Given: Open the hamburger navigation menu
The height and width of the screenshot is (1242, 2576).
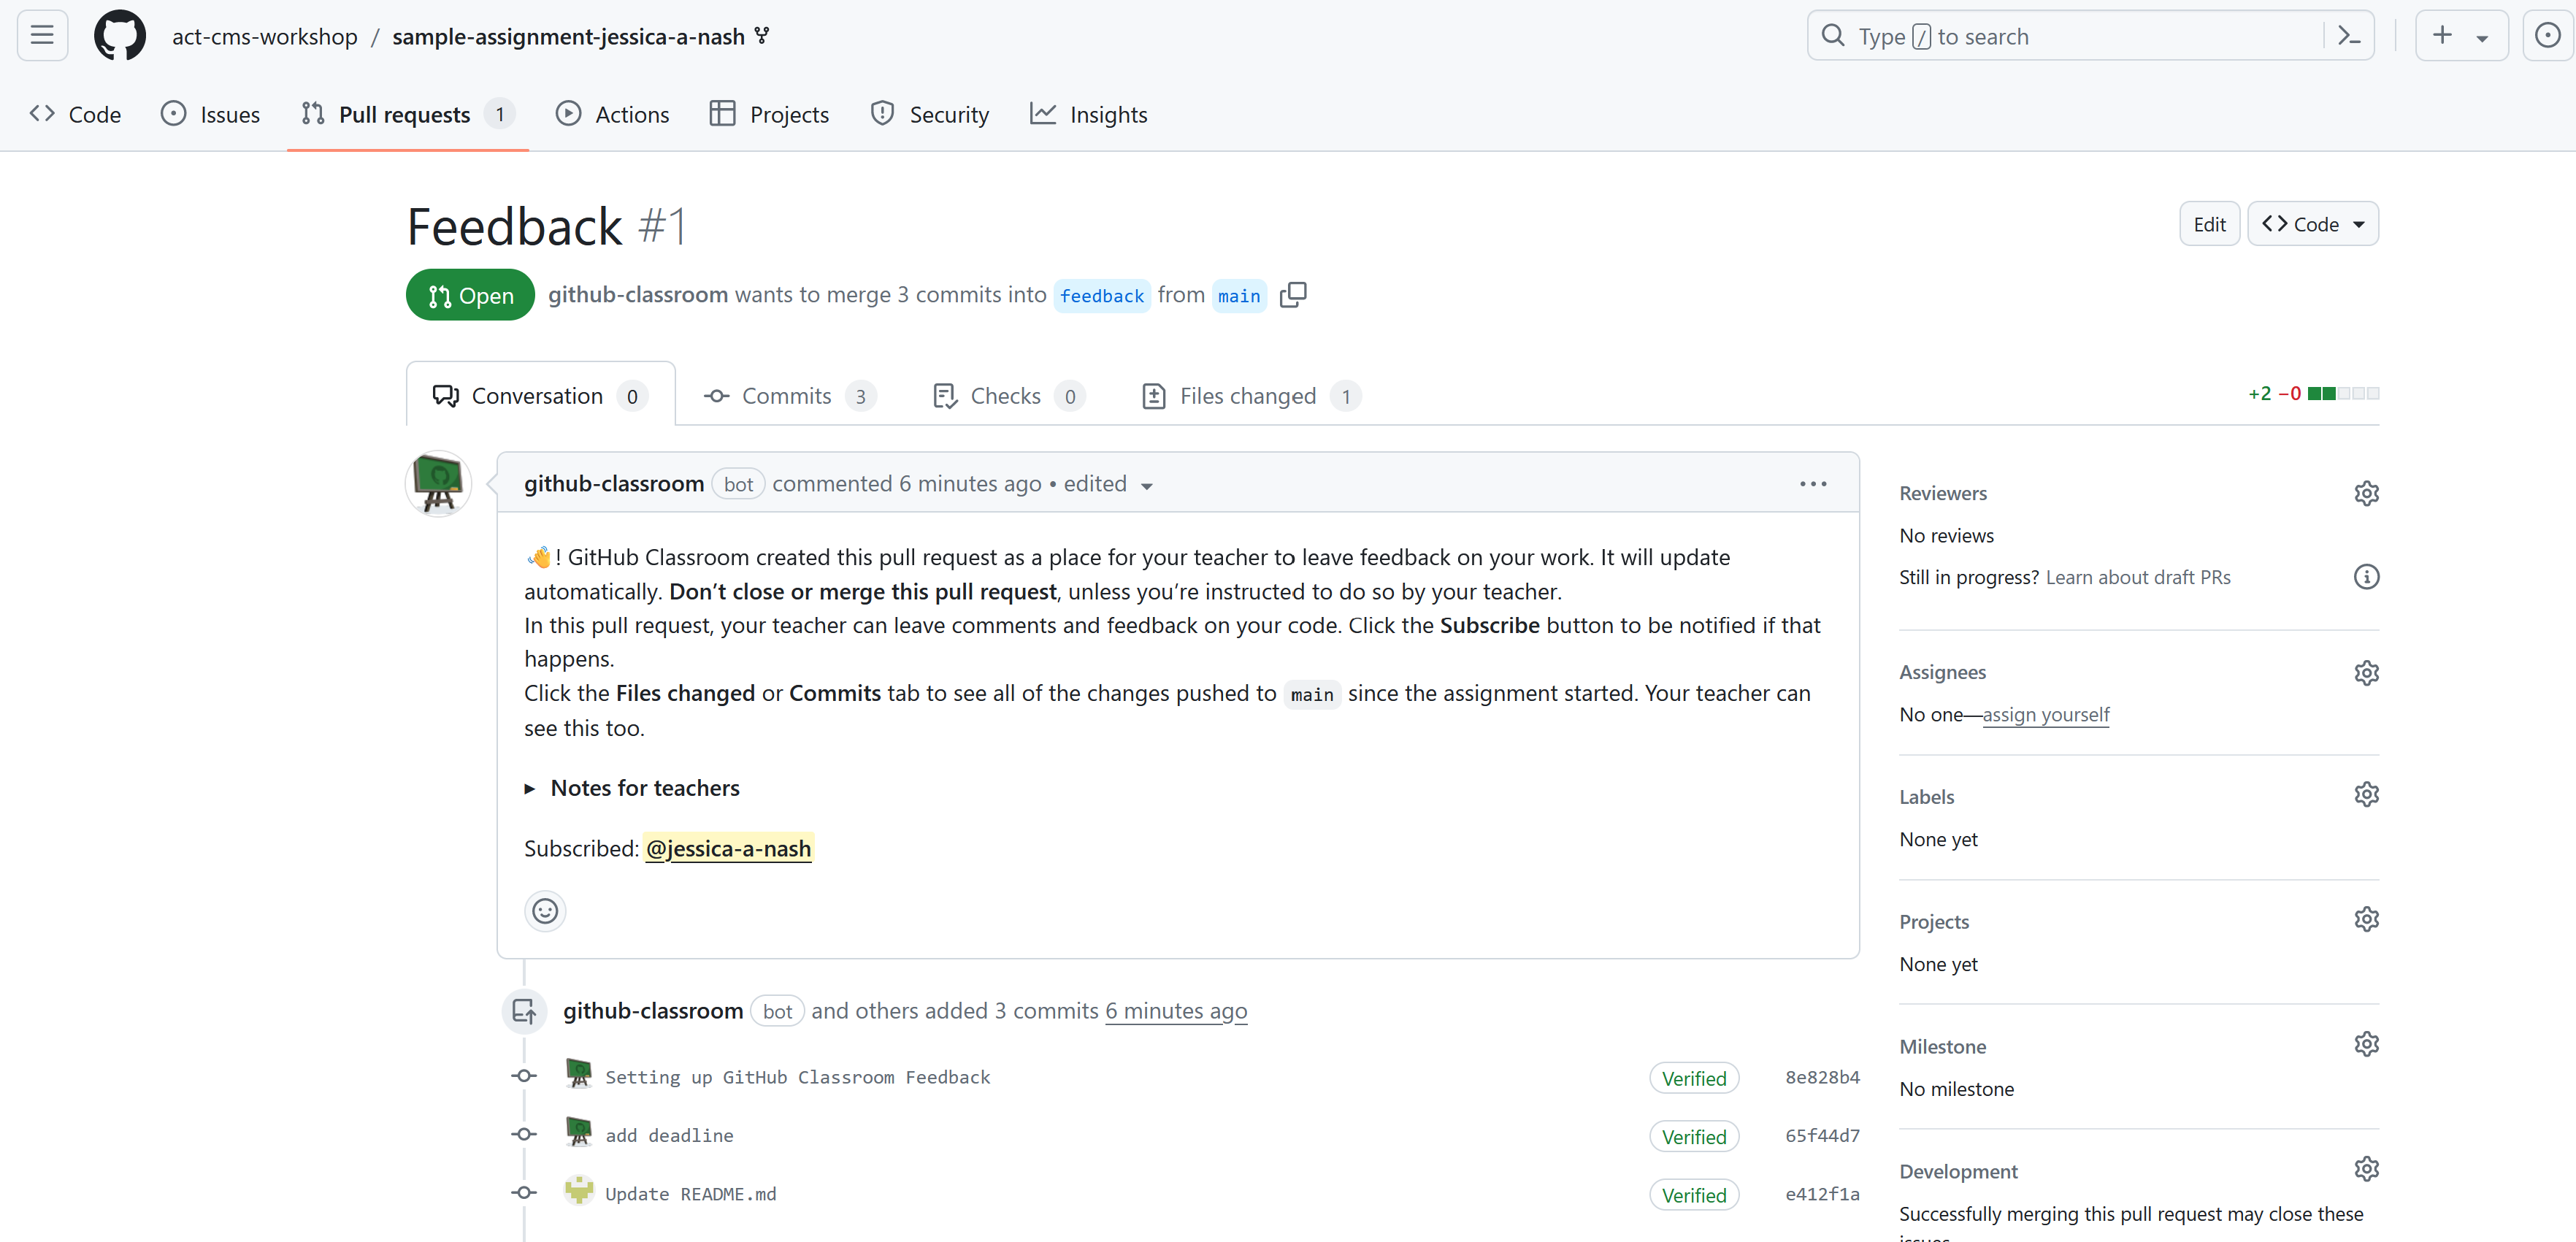Looking at the screenshot, I should tap(42, 36).
